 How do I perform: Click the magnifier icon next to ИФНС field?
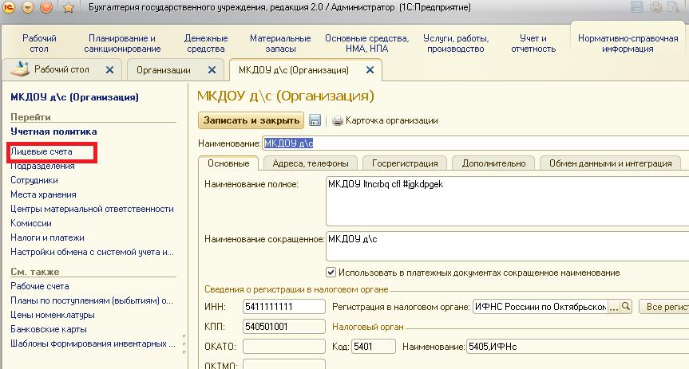626,306
